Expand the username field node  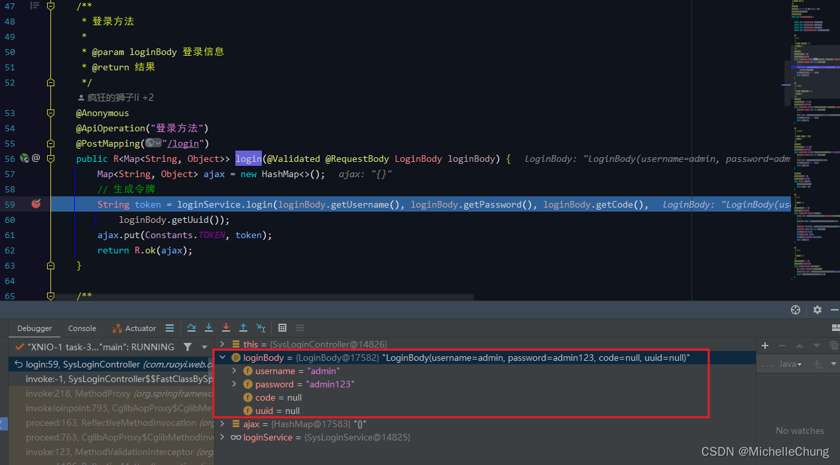(x=234, y=371)
